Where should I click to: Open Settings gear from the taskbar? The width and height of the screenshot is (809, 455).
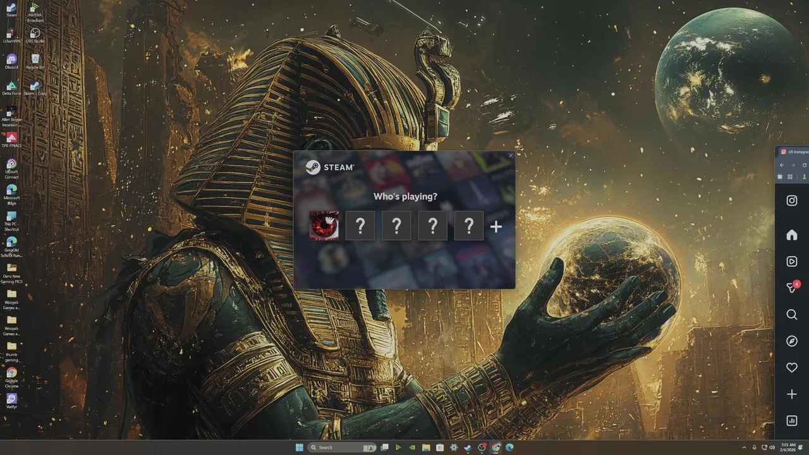pos(454,447)
